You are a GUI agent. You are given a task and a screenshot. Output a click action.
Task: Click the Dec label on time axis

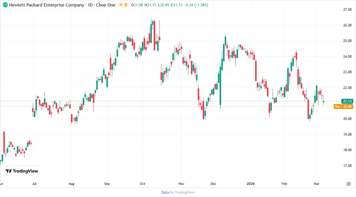(x=214, y=184)
